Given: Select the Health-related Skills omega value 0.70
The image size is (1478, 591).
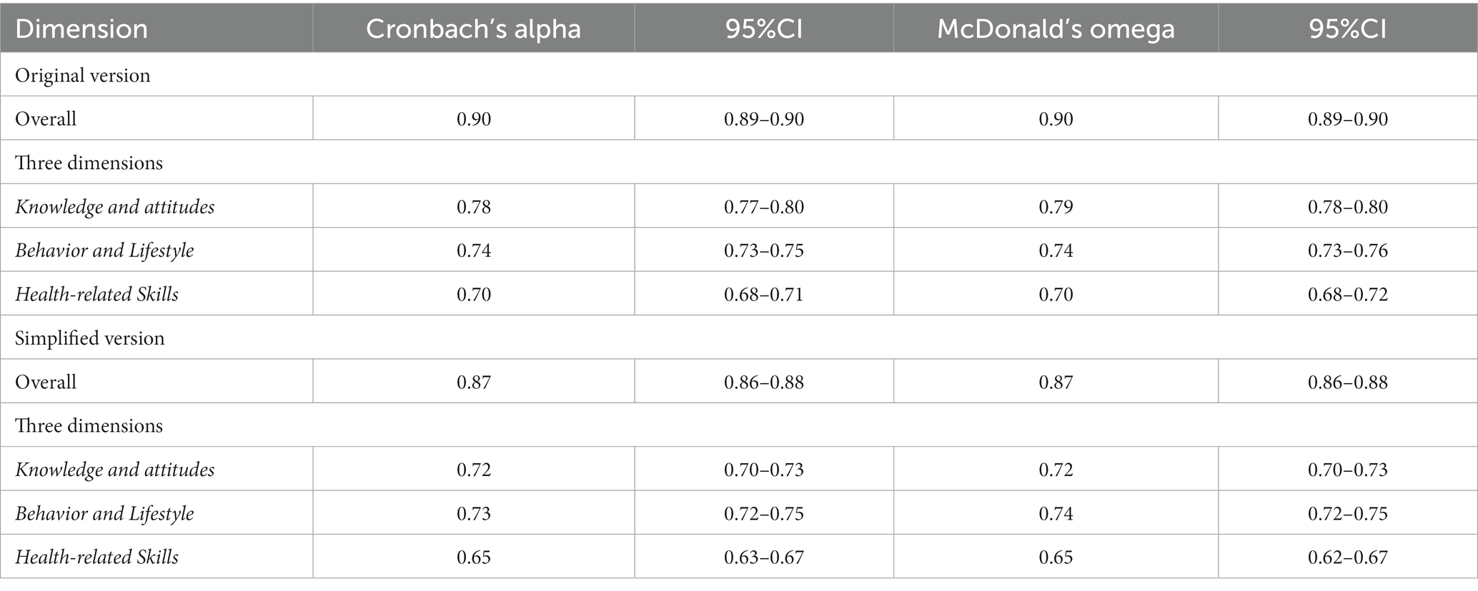Looking at the screenshot, I should click(1056, 294).
